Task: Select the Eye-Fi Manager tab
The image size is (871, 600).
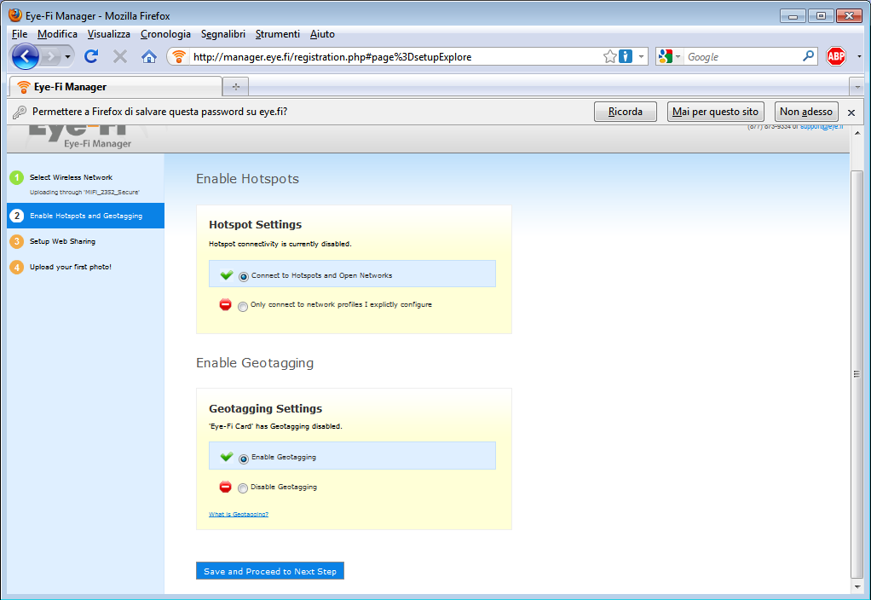Action: [x=116, y=87]
